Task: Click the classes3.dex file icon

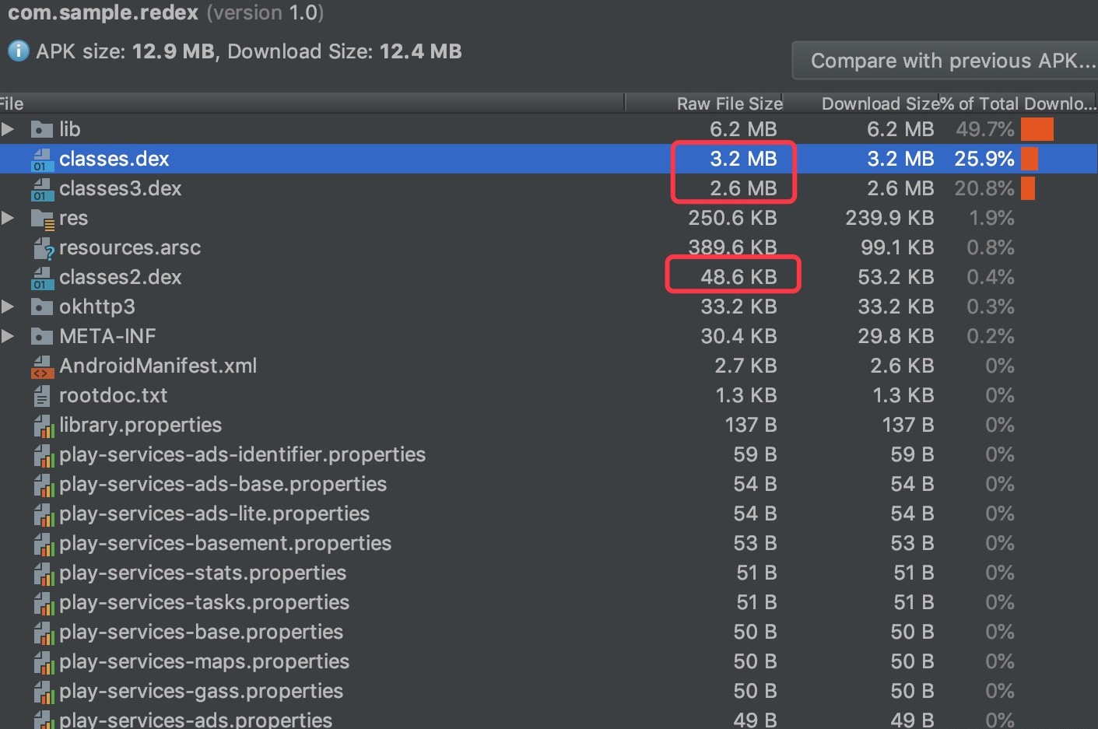Action: tap(41, 189)
